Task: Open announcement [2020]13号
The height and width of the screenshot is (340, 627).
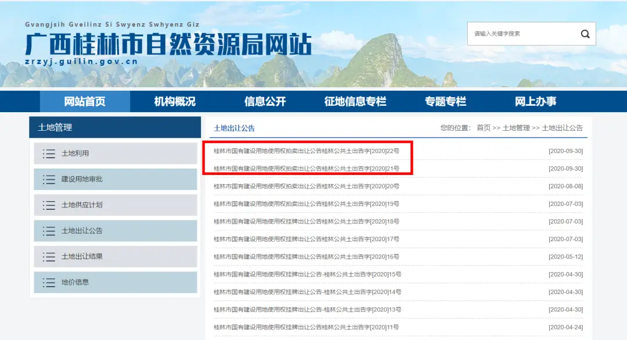Action: point(308,310)
